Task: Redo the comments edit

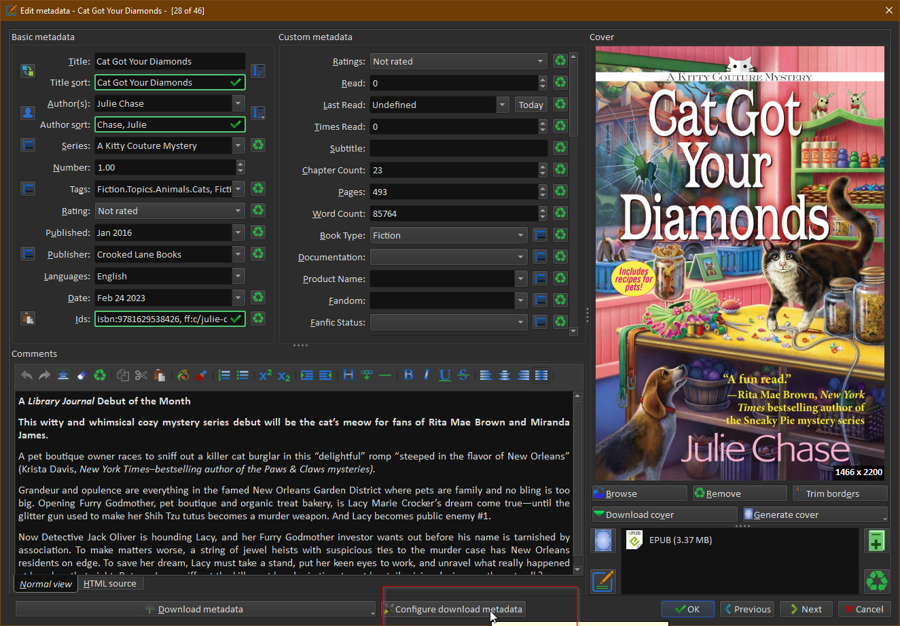Action: (45, 375)
